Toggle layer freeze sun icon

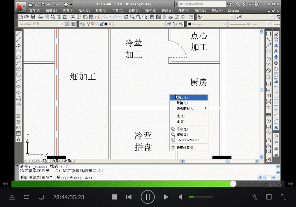coord(92,24)
